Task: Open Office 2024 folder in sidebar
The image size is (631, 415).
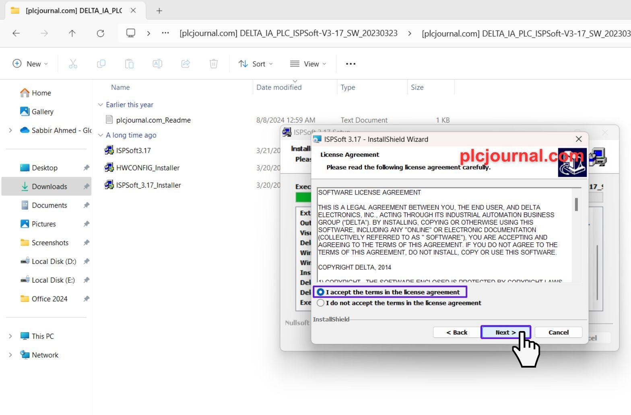Action: pyautogui.click(x=49, y=299)
